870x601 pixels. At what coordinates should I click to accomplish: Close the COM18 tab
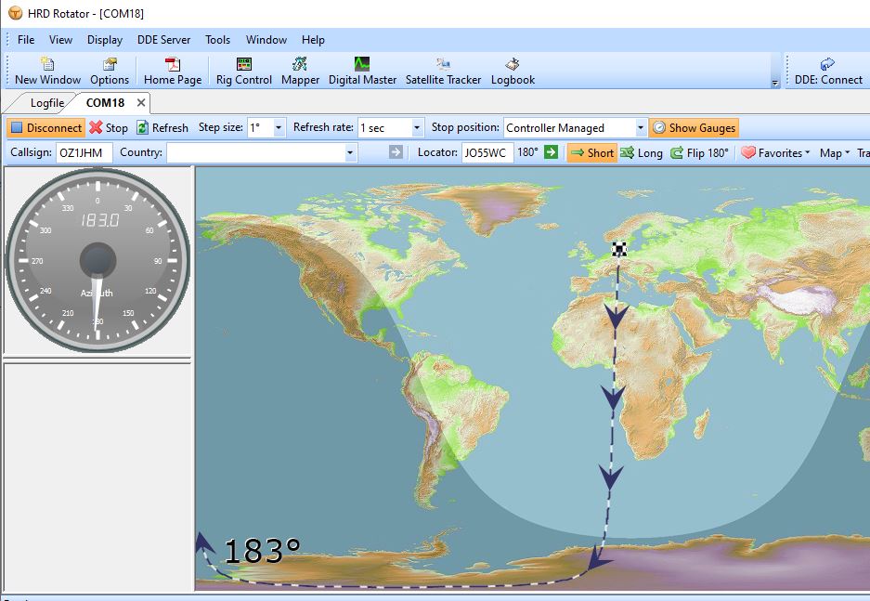(141, 103)
